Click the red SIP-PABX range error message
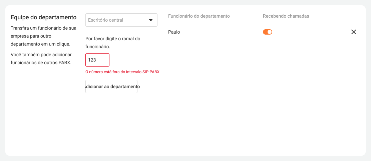The width and height of the screenshot is (371, 161). (x=122, y=72)
